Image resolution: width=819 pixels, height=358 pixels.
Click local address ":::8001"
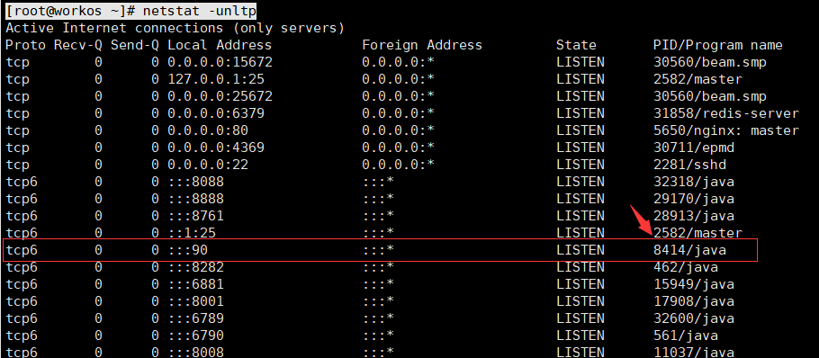coord(196,301)
